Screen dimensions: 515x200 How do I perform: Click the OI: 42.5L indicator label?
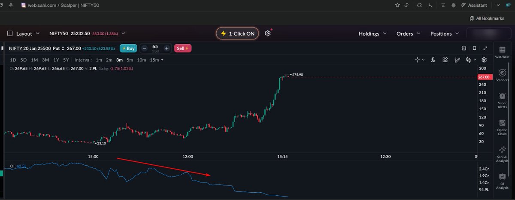[18, 166]
